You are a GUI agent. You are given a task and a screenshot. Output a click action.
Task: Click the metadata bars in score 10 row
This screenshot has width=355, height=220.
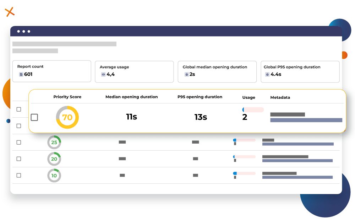[x=297, y=175]
